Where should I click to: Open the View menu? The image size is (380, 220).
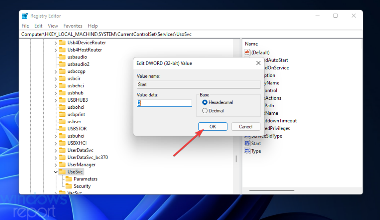click(53, 26)
